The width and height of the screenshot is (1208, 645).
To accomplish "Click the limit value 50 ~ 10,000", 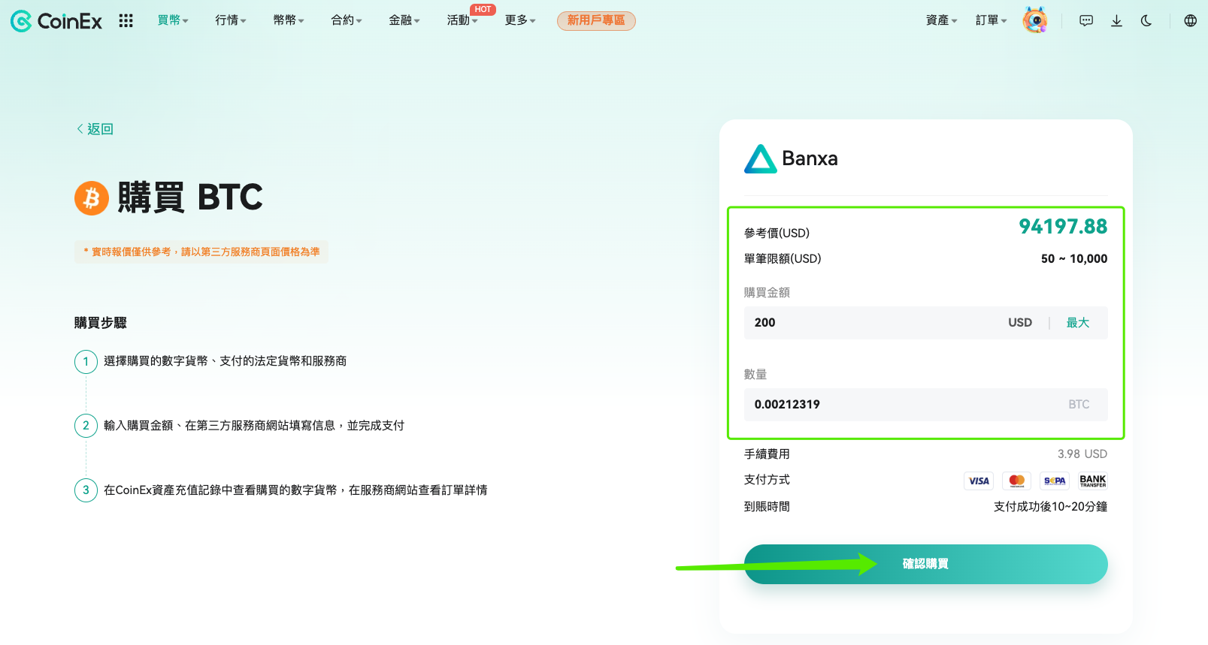I will (1074, 259).
